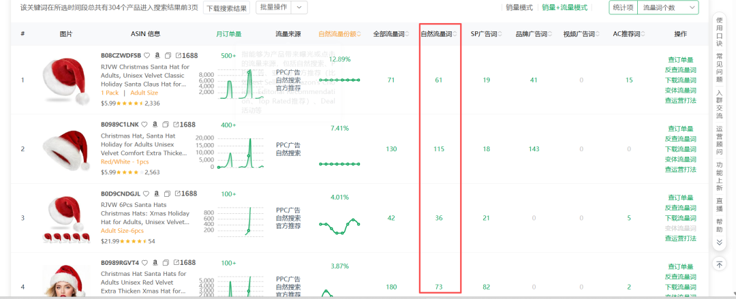Click monthly orders trend chart for B0989C1LNK
736x299 pixels.
point(230,152)
